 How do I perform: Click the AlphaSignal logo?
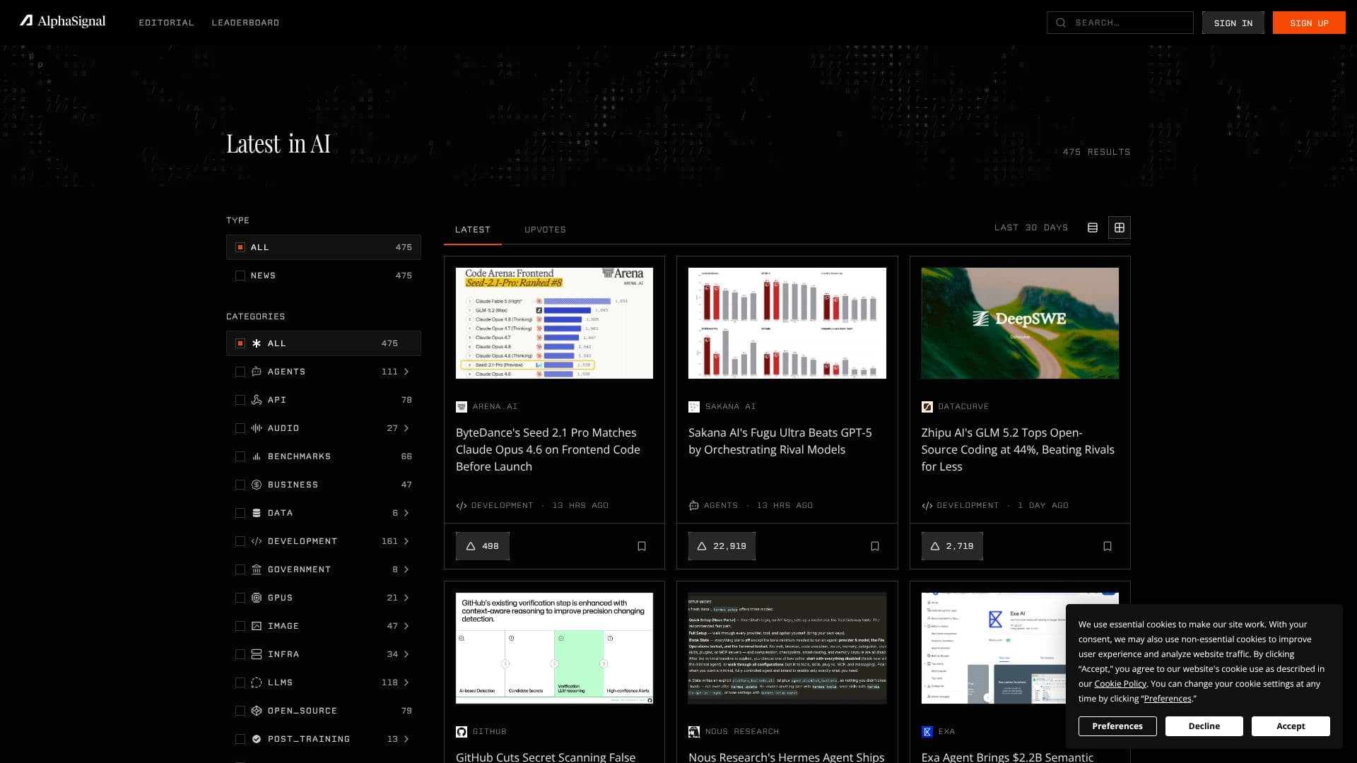pos(63,22)
